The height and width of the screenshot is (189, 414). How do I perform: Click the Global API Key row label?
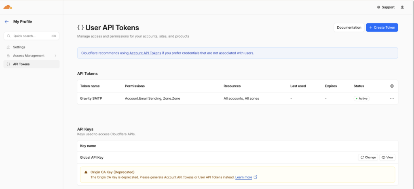coord(92,157)
